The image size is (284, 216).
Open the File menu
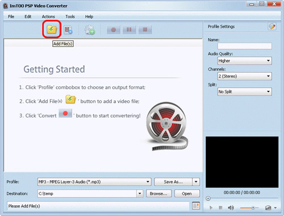11,16
